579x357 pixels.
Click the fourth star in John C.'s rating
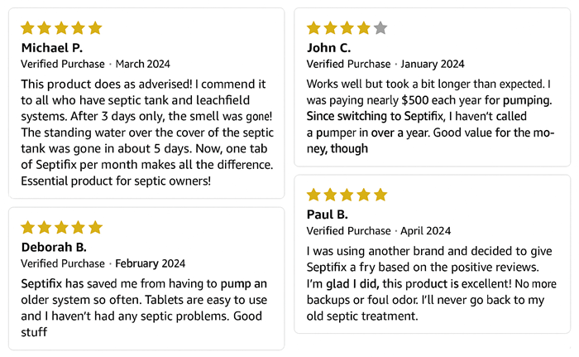pyautogui.click(x=364, y=28)
